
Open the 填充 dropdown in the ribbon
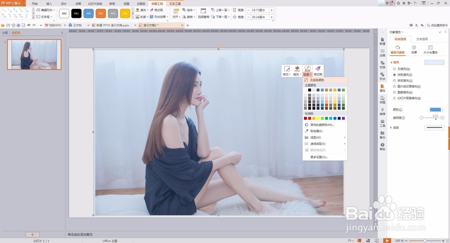pos(142,10)
